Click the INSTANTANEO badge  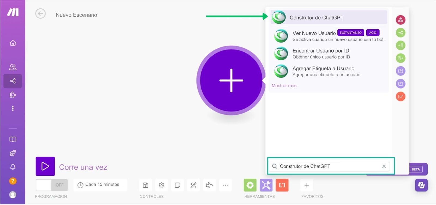[351, 33]
